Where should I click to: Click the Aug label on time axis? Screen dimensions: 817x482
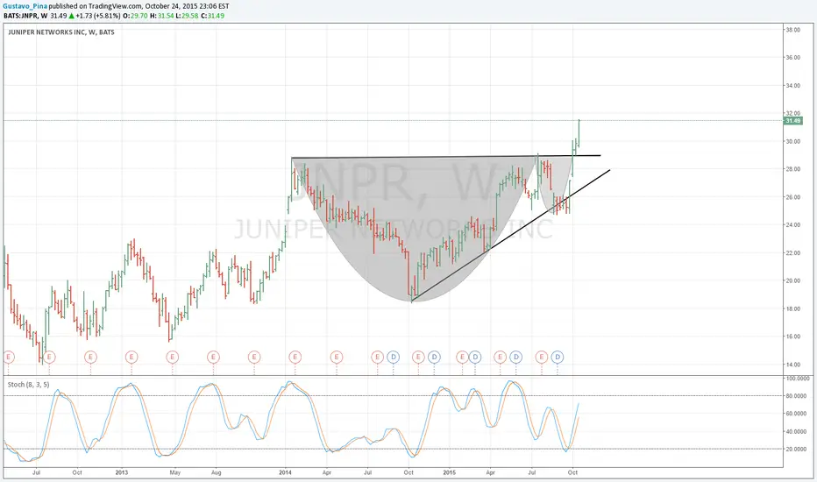point(216,472)
